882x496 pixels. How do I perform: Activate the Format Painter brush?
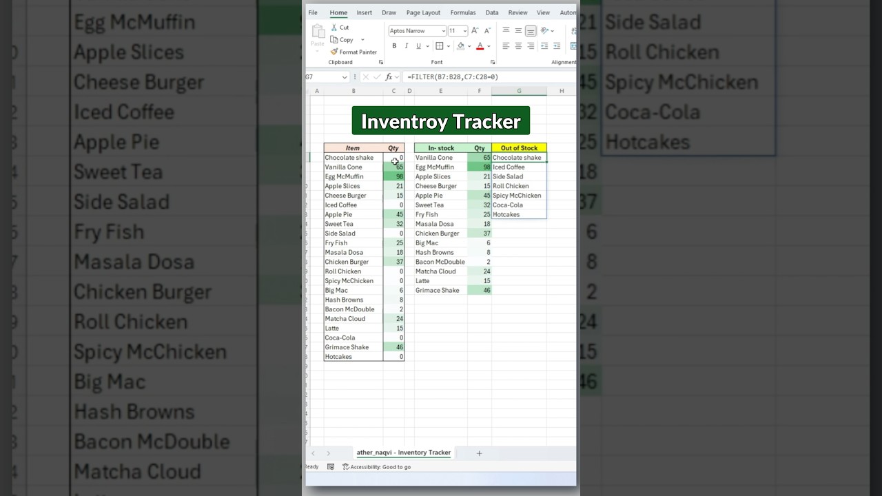tap(334, 52)
